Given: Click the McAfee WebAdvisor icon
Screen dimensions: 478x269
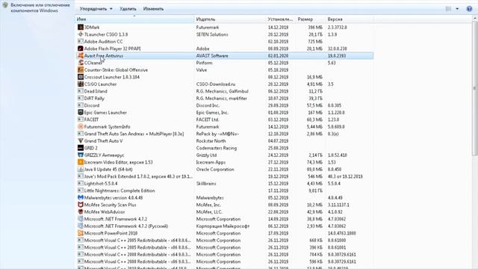Looking at the screenshot, I should 81,211.
